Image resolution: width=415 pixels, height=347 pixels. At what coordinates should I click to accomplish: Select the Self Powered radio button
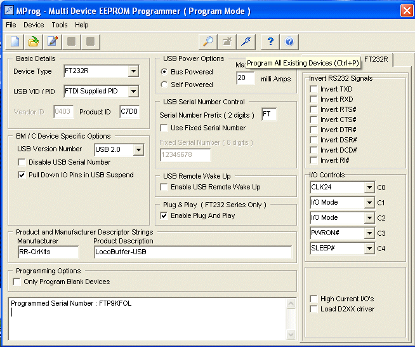(x=164, y=85)
